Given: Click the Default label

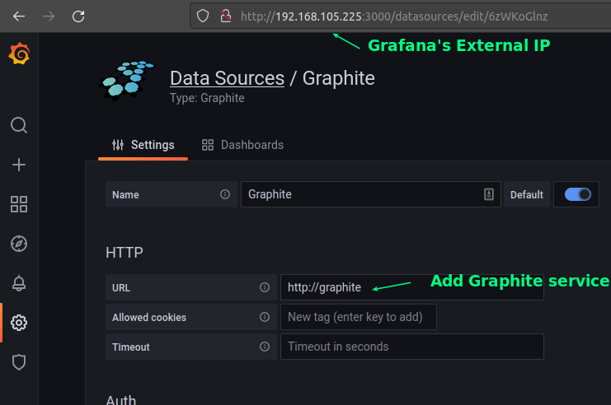Looking at the screenshot, I should click(526, 194).
